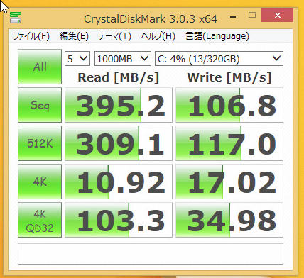Select the Seq write value 106.8
304x278 pixels.
coord(229,105)
